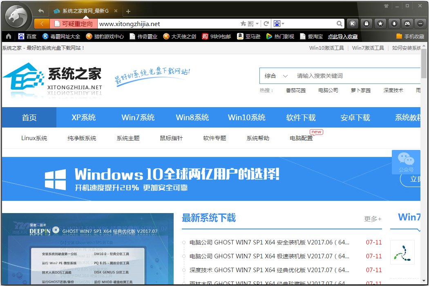Screen dimensions: 429x286
Task: Select 软件下载 in the navigation bar
Action: click(301, 118)
